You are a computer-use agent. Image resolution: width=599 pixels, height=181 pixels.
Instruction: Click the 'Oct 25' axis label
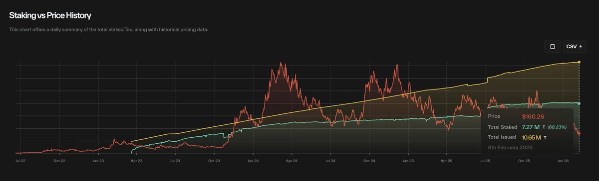pos(524,161)
